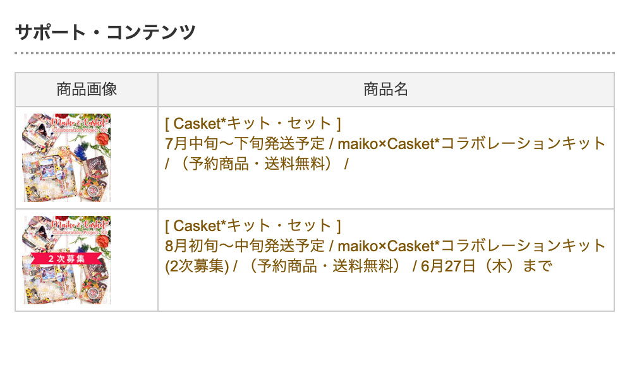
Task: Click maiko×Casket*コラボレーションキット in second row
Action: click(471, 246)
